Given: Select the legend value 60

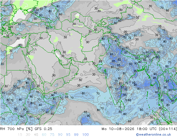Looking at the screenshot, I should pyautogui.click(x=44, y=134).
